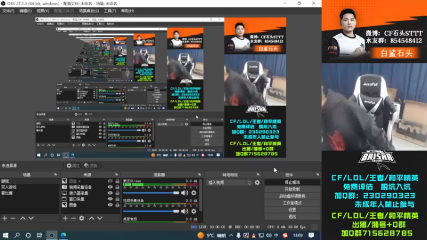Show the hidden 图像 4 source
The image size is (427, 240).
110,181
